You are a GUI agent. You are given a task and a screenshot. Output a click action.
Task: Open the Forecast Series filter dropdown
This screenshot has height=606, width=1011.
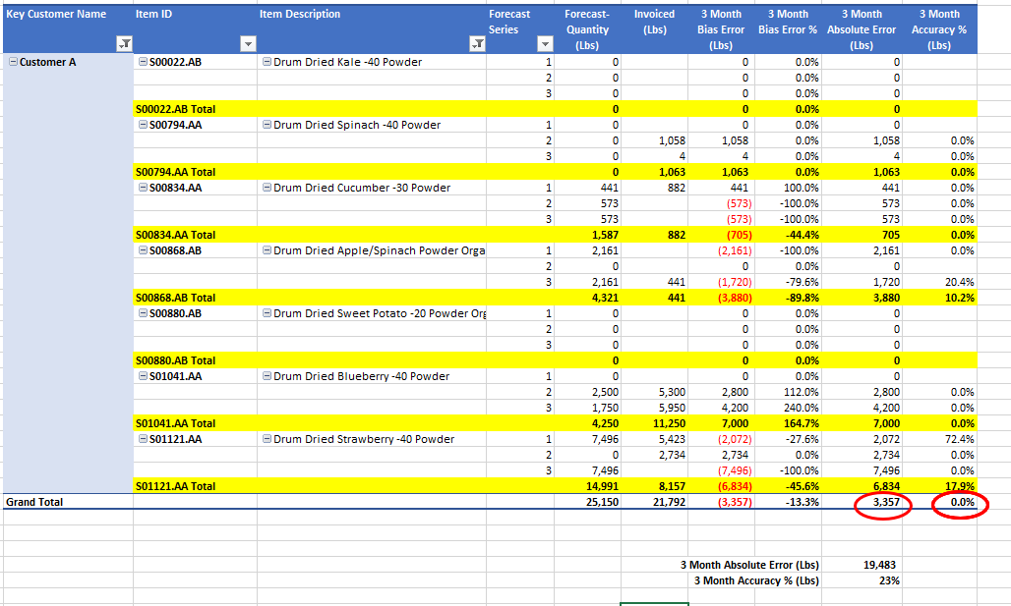pos(546,44)
